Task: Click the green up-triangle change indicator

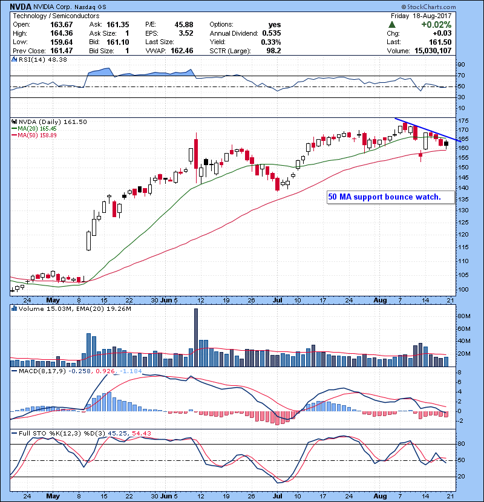Action: coord(392,25)
